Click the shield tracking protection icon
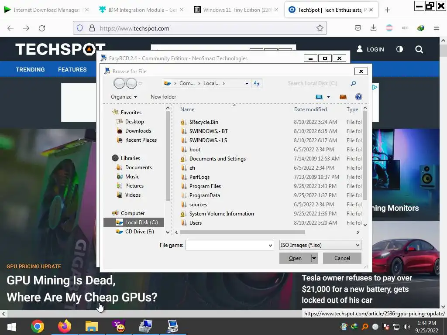This screenshot has height=335, width=447. coord(80,28)
